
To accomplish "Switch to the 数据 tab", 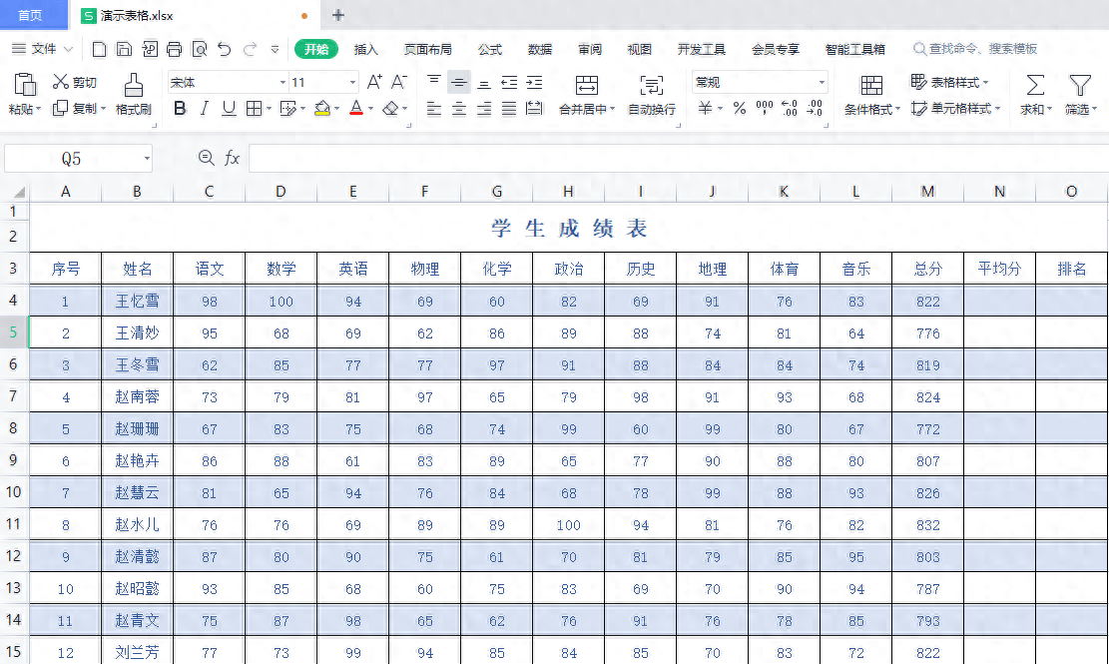I will [x=540, y=49].
